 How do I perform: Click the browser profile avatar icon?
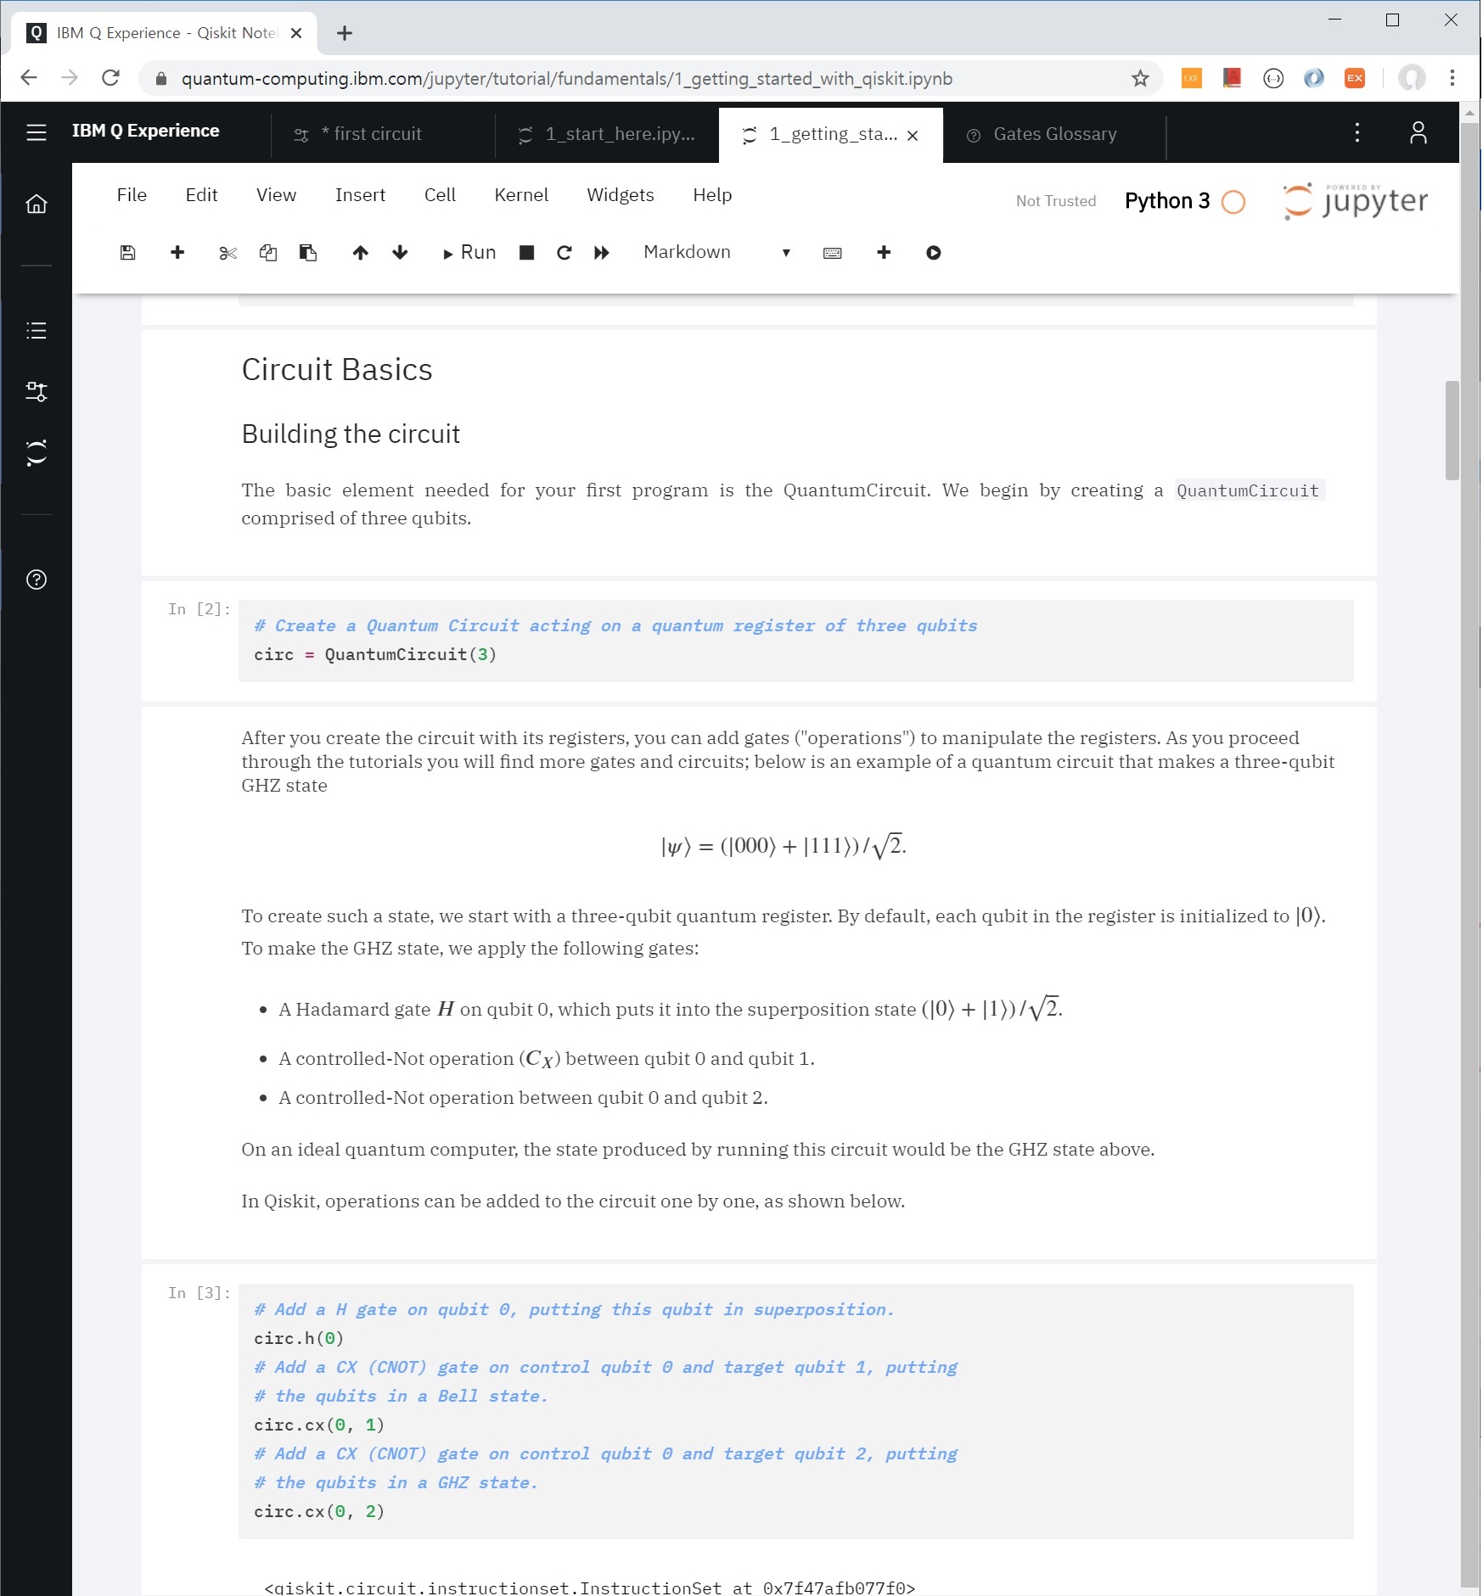point(1412,78)
